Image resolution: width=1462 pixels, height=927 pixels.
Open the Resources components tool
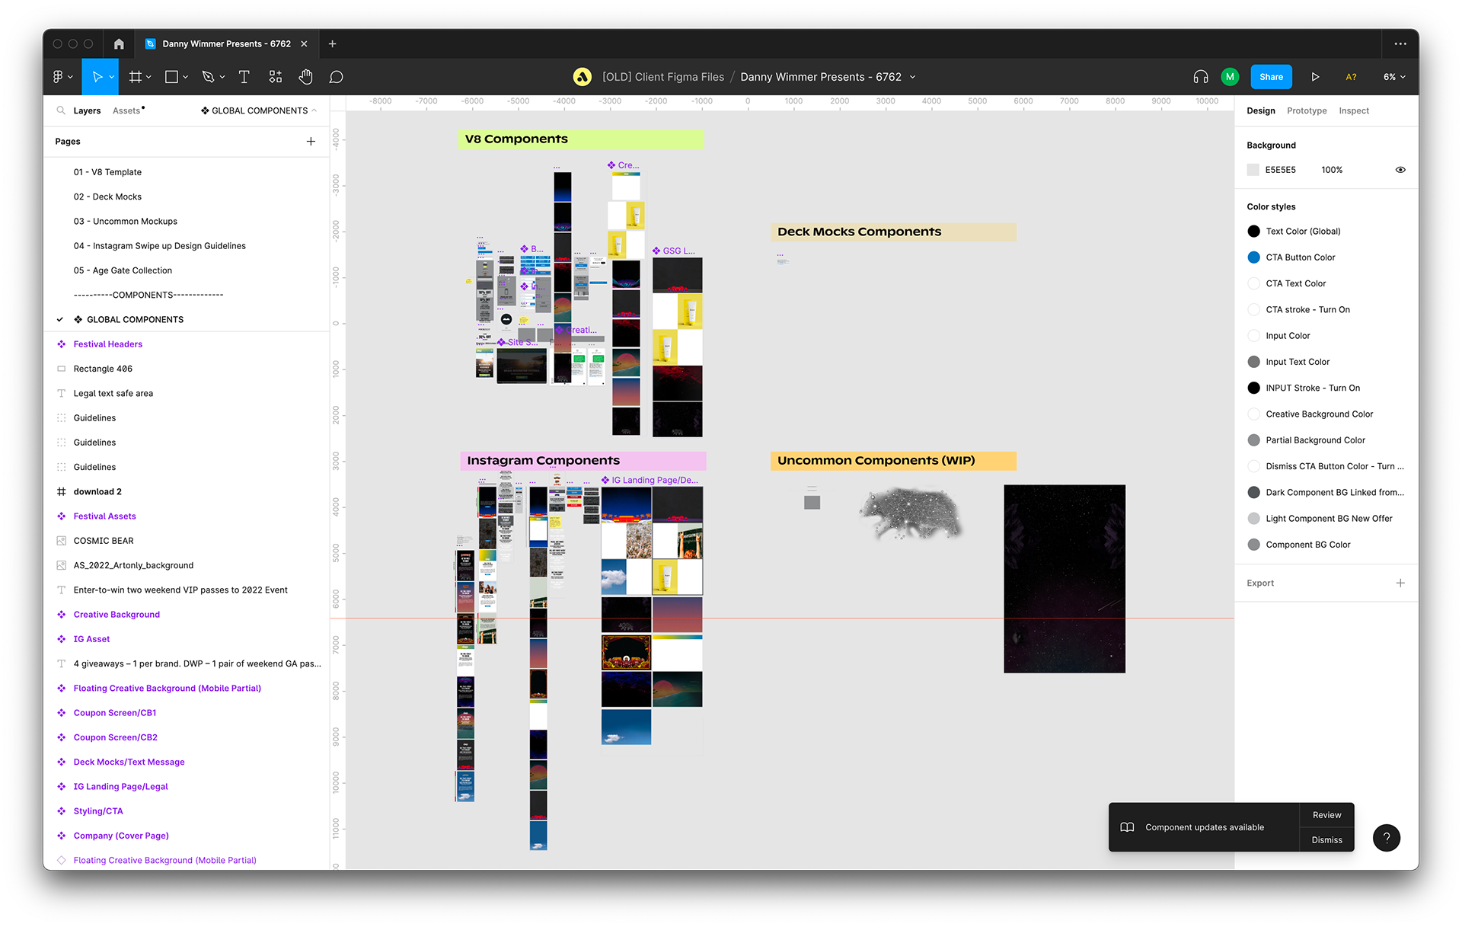(x=275, y=77)
